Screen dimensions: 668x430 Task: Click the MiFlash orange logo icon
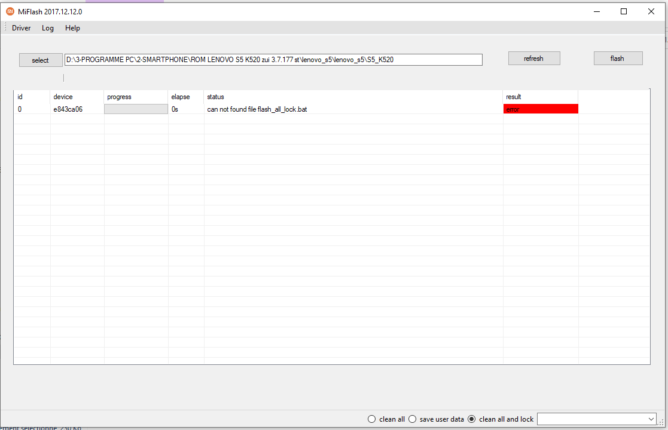point(10,11)
